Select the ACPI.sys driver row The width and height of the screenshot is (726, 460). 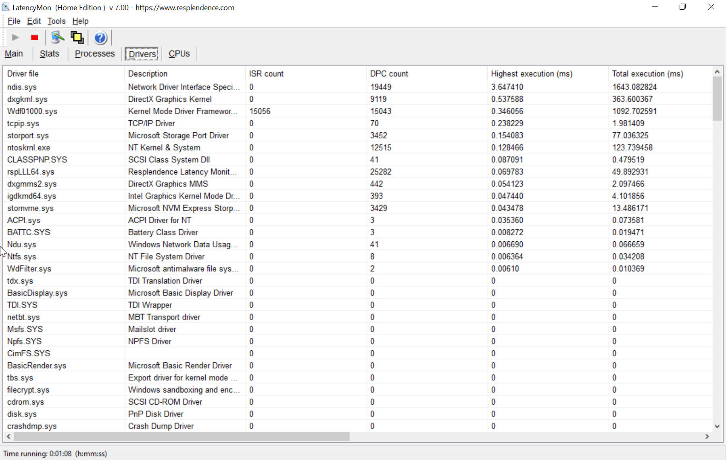pyautogui.click(x=358, y=220)
